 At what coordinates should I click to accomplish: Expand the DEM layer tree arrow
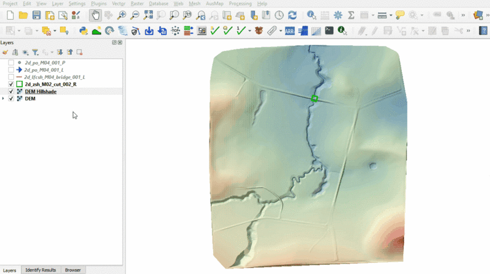(4, 98)
